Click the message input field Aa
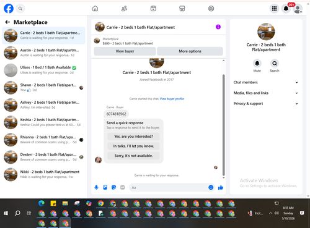 coord(169,187)
